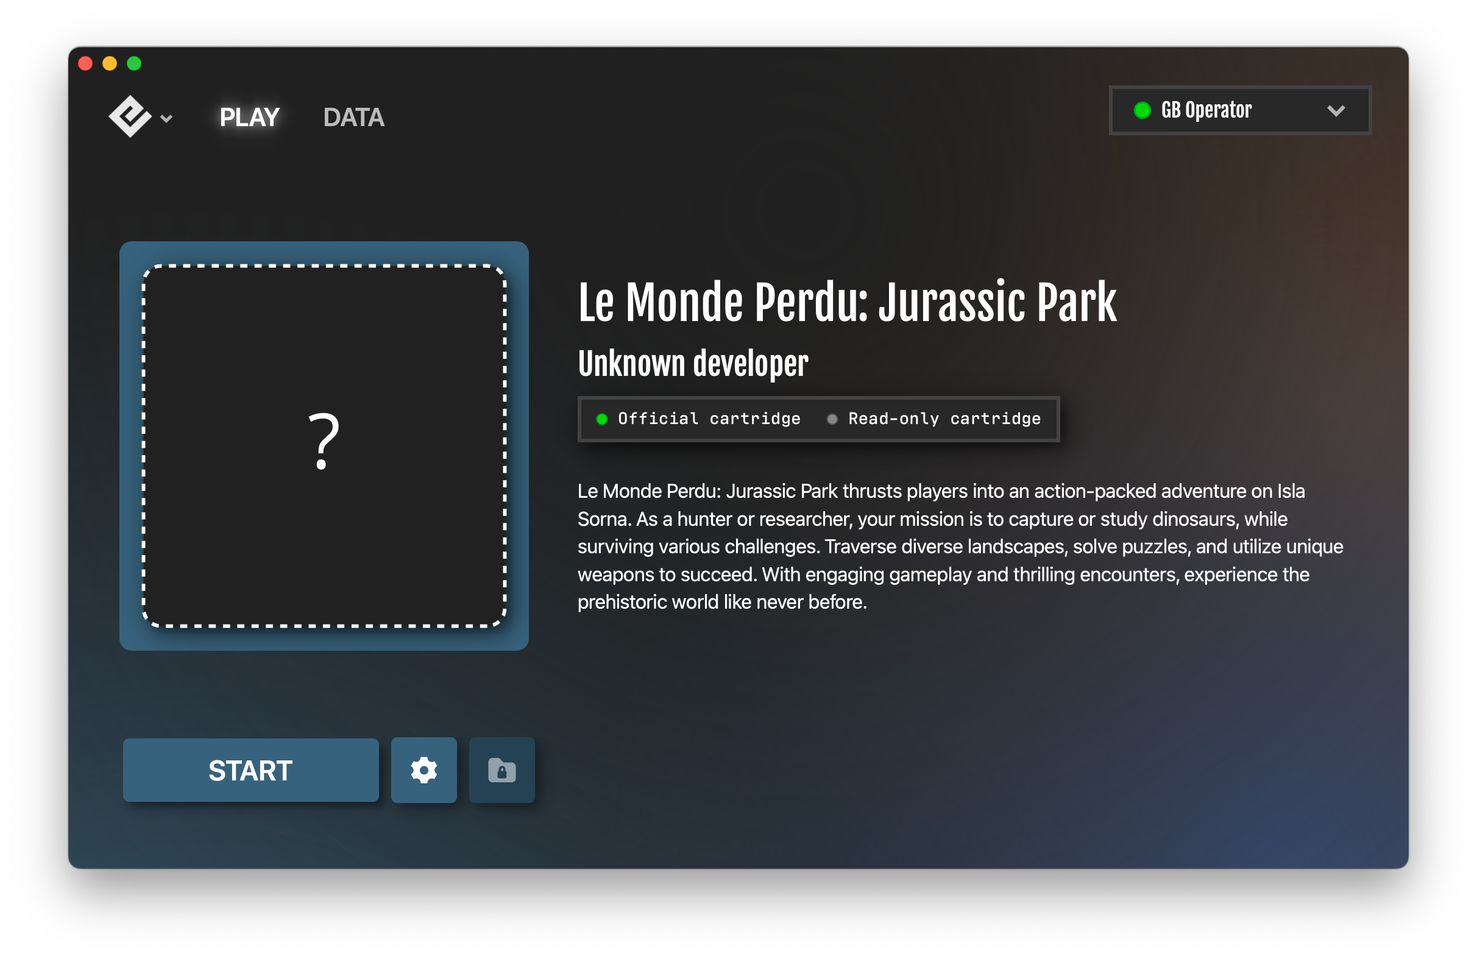Expand the chevron beside the logo

pos(166,119)
